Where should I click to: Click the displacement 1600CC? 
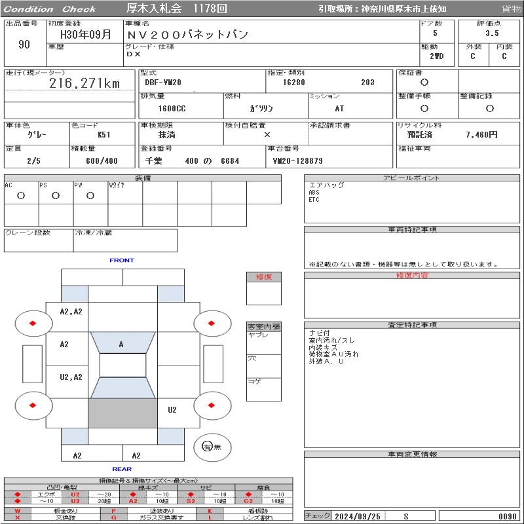172,108
